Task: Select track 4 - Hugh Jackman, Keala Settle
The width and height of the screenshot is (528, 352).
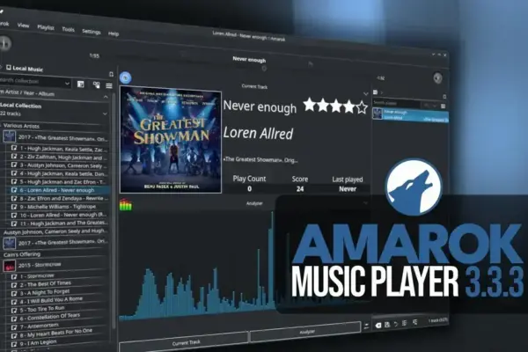Action: pos(59,174)
